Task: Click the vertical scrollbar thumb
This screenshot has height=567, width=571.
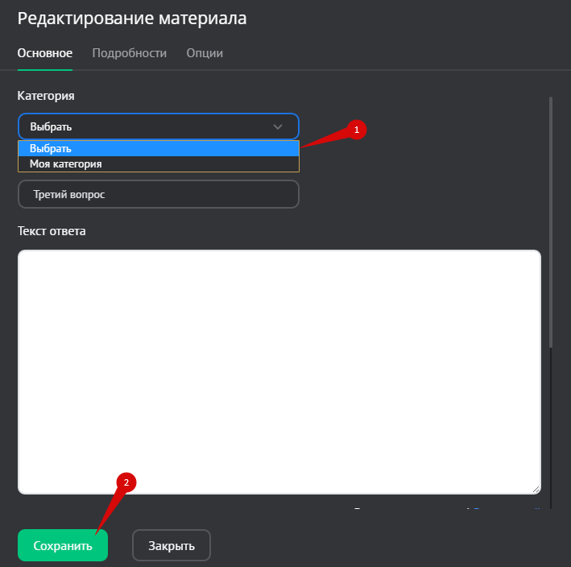Action: point(551,217)
